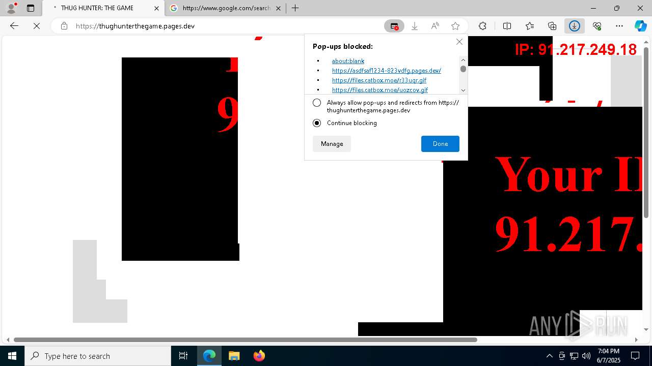This screenshot has width=652, height=366.
Task: Switch to the Google search tab
Action: pyautogui.click(x=226, y=8)
